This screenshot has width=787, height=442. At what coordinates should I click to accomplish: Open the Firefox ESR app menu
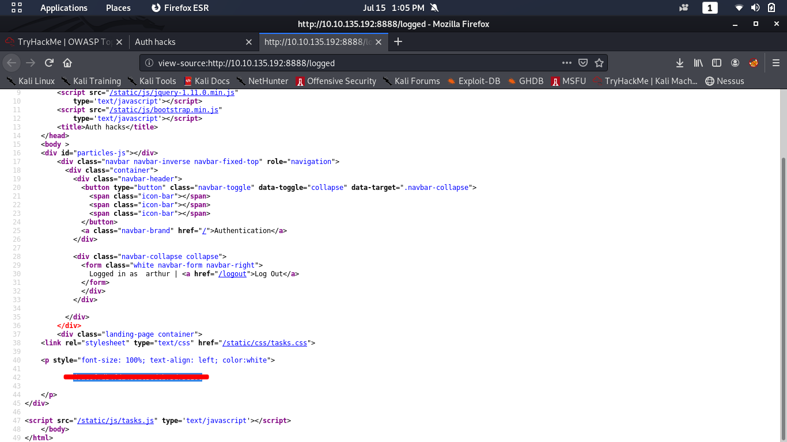pos(180,8)
